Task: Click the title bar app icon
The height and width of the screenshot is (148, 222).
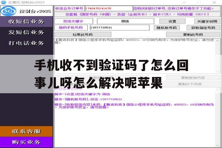Action: pyautogui.click(x=4, y=2)
